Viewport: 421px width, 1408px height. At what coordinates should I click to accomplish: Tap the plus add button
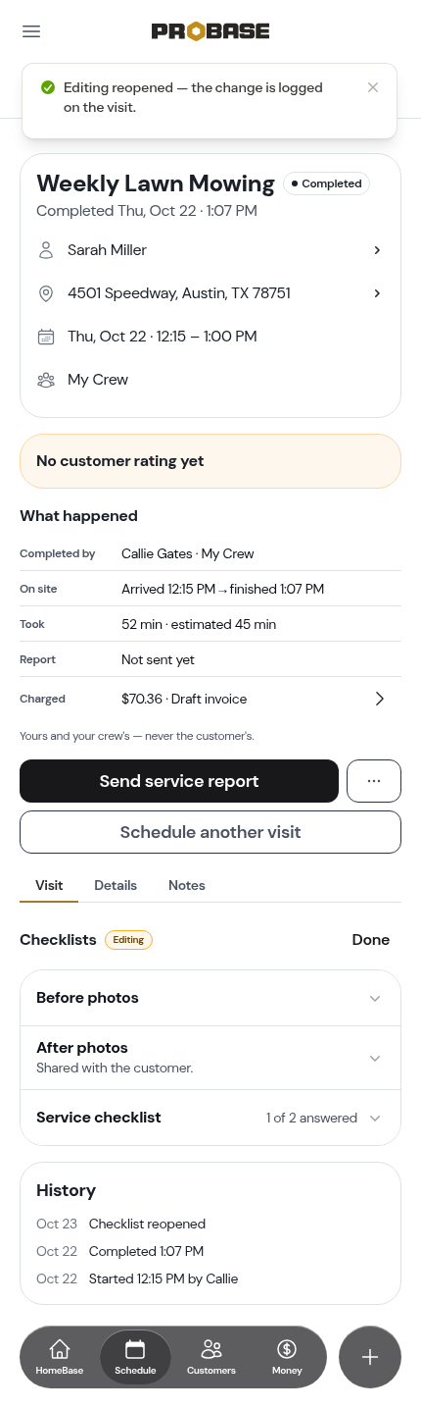[370, 1357]
